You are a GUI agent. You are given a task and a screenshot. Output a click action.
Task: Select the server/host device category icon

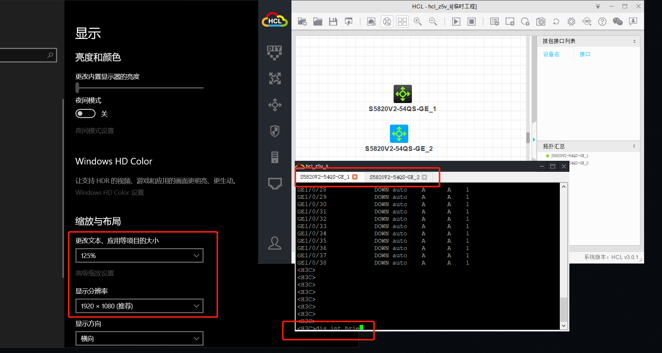pos(275,157)
